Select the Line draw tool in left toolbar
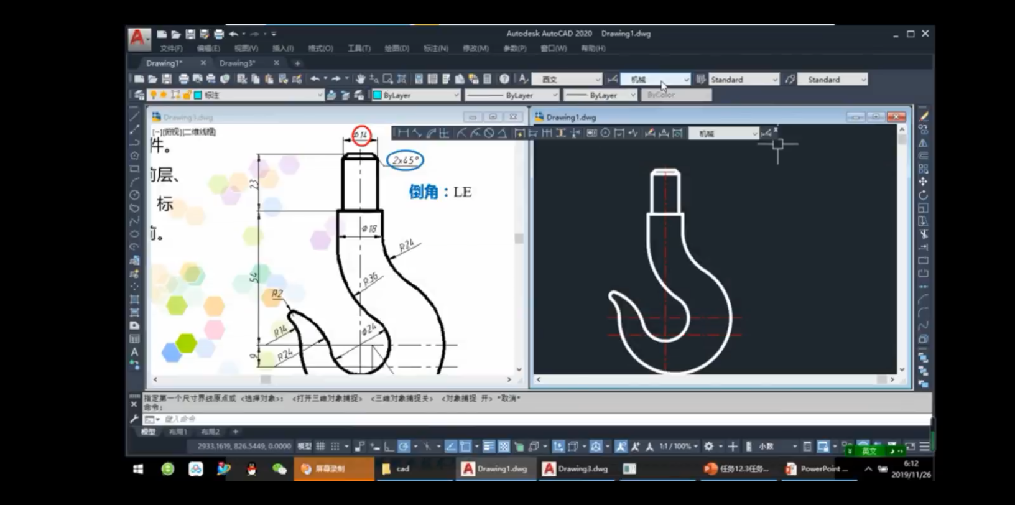Screen dimensions: 1015x505 pyautogui.click(x=134, y=116)
